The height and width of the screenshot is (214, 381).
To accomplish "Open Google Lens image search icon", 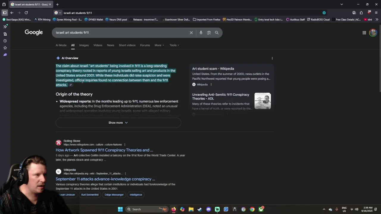I will (209, 33).
